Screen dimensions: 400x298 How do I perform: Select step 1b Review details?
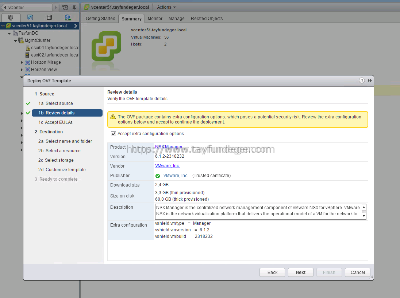[x=67, y=113]
